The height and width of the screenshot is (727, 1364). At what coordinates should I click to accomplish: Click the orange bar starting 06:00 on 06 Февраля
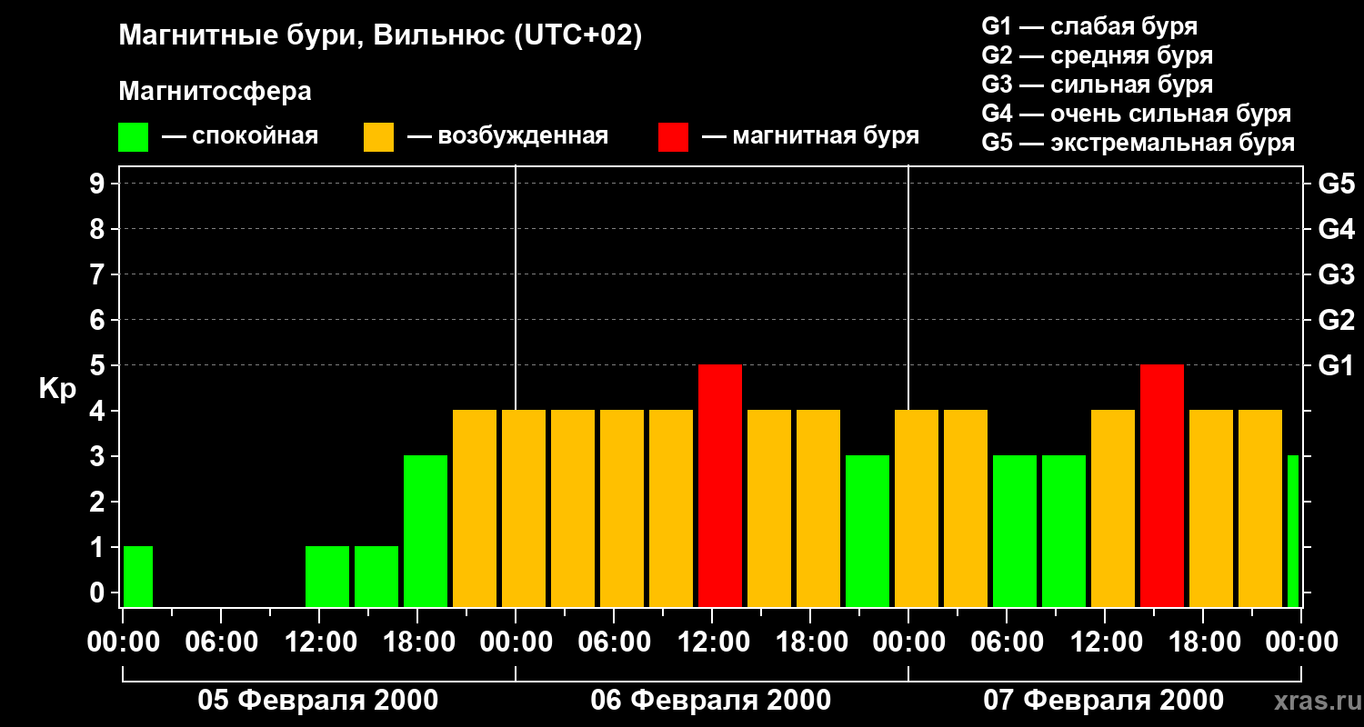point(622,508)
